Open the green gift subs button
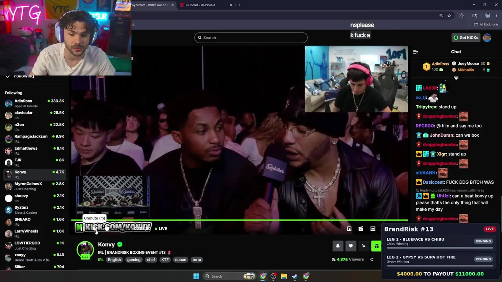502x282 pixels. [x=376, y=246]
